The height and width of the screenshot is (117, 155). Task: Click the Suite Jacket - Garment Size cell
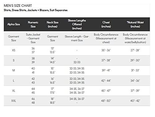pyautogui.click(x=33, y=38)
